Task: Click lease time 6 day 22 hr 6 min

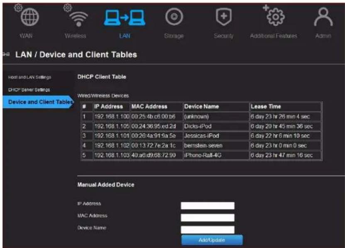Action: (x=280, y=136)
